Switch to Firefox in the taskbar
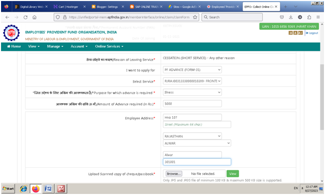This screenshot has width=325, height=195. (x=36, y=189)
